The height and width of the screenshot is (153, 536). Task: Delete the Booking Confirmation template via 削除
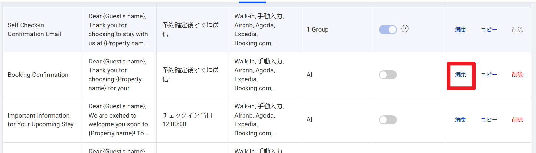point(517,75)
